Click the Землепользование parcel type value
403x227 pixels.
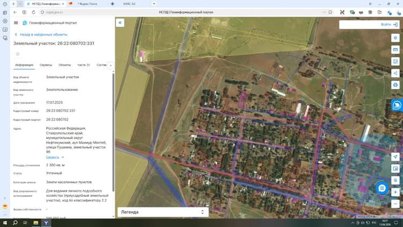click(x=62, y=90)
